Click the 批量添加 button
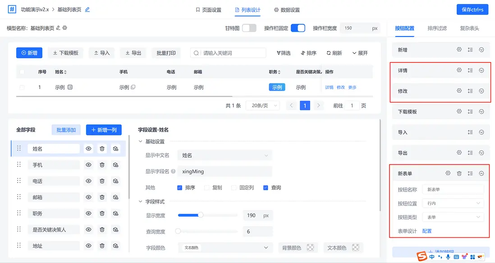495x263 pixels. pos(66,130)
